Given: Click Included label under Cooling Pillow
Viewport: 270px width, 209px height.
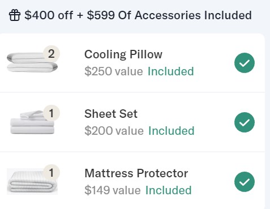Looking at the screenshot, I should pyautogui.click(x=171, y=71).
